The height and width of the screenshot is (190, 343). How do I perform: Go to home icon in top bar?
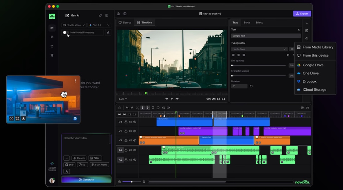click(x=118, y=14)
